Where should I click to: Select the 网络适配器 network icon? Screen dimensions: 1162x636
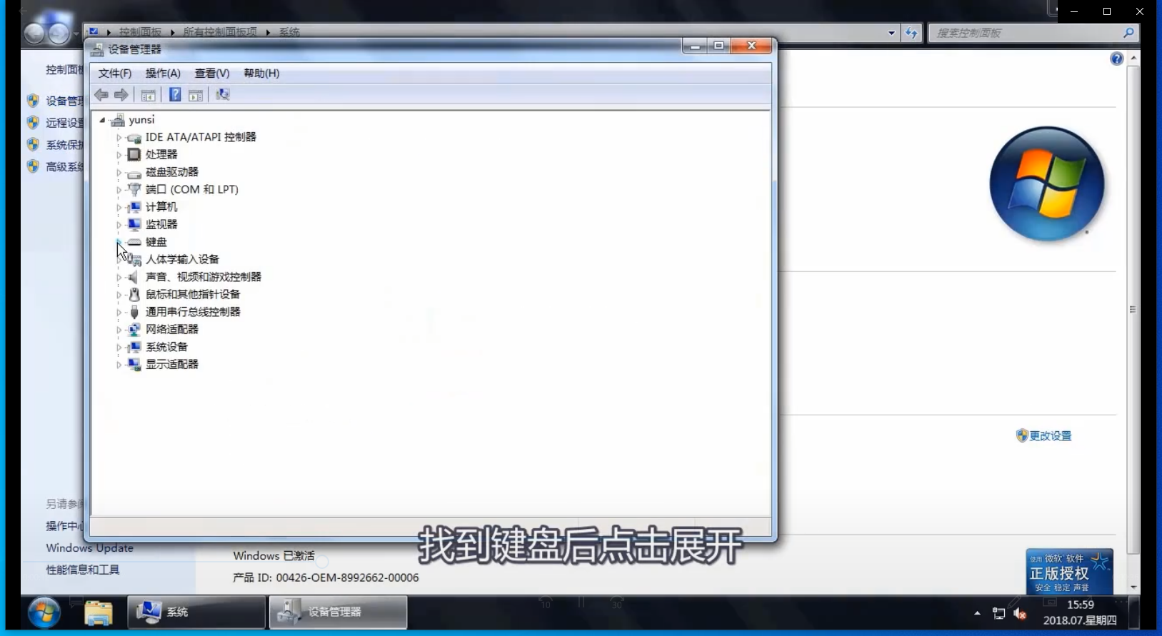[134, 329]
